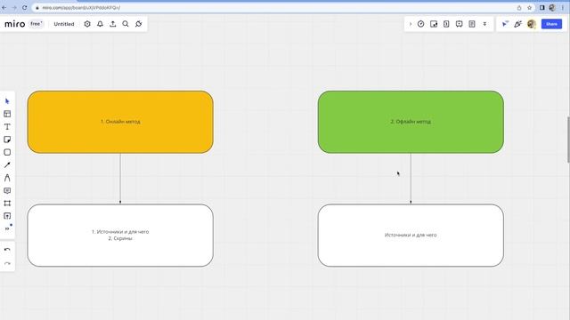Click the vertical scrollbar on right

568,140
